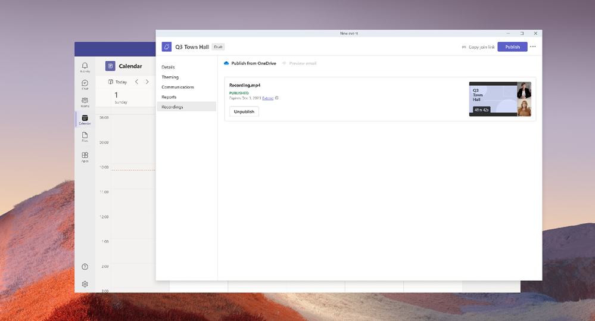Image resolution: width=595 pixels, height=321 pixels.
Task: Click the Q3 Town Hall title
Action: (x=192, y=47)
